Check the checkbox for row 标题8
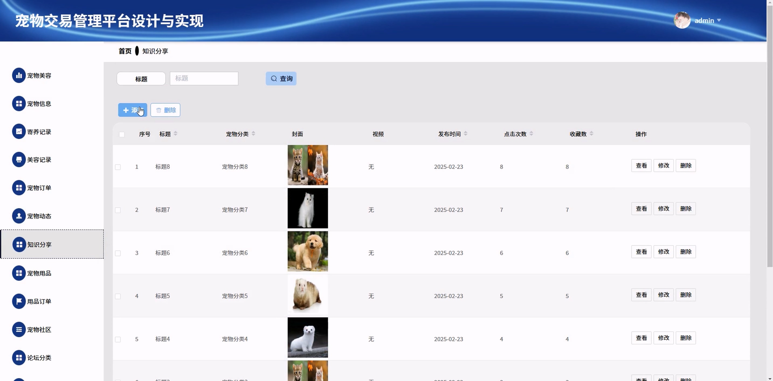The height and width of the screenshot is (381, 773). [118, 167]
